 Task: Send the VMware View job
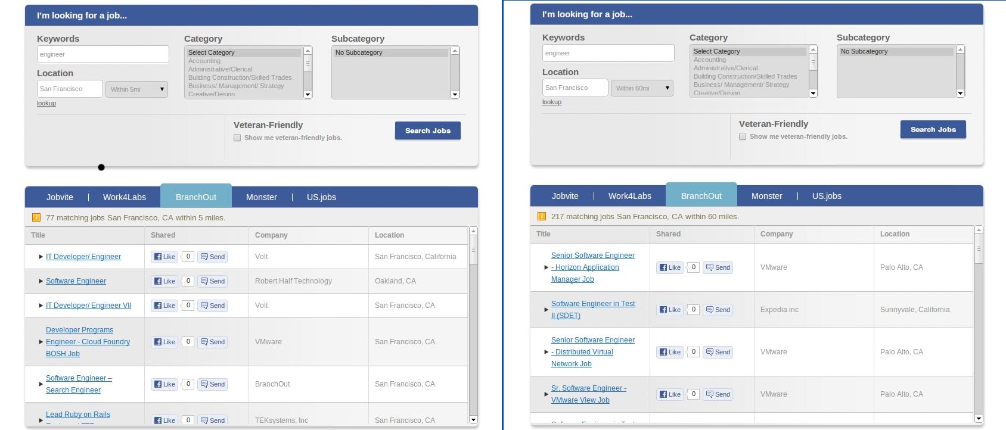click(718, 394)
